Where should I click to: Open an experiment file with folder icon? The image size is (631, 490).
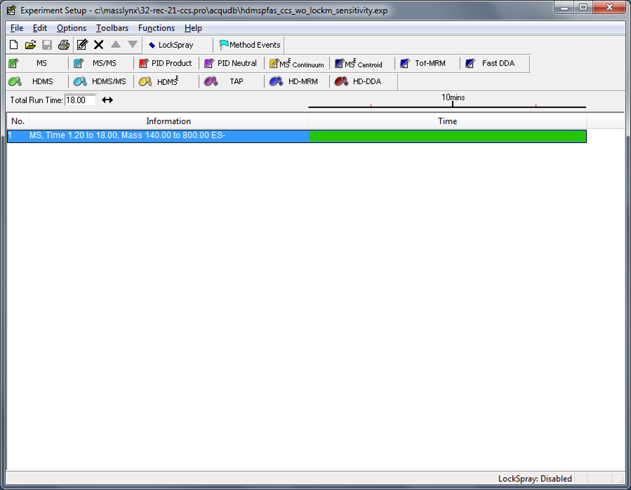click(30, 45)
